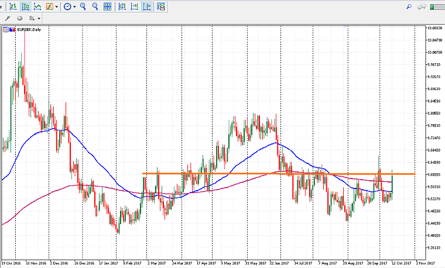The height and width of the screenshot is (268, 445).
Task: Expand the shapes tool dropdown arrow
Action: 39,19
